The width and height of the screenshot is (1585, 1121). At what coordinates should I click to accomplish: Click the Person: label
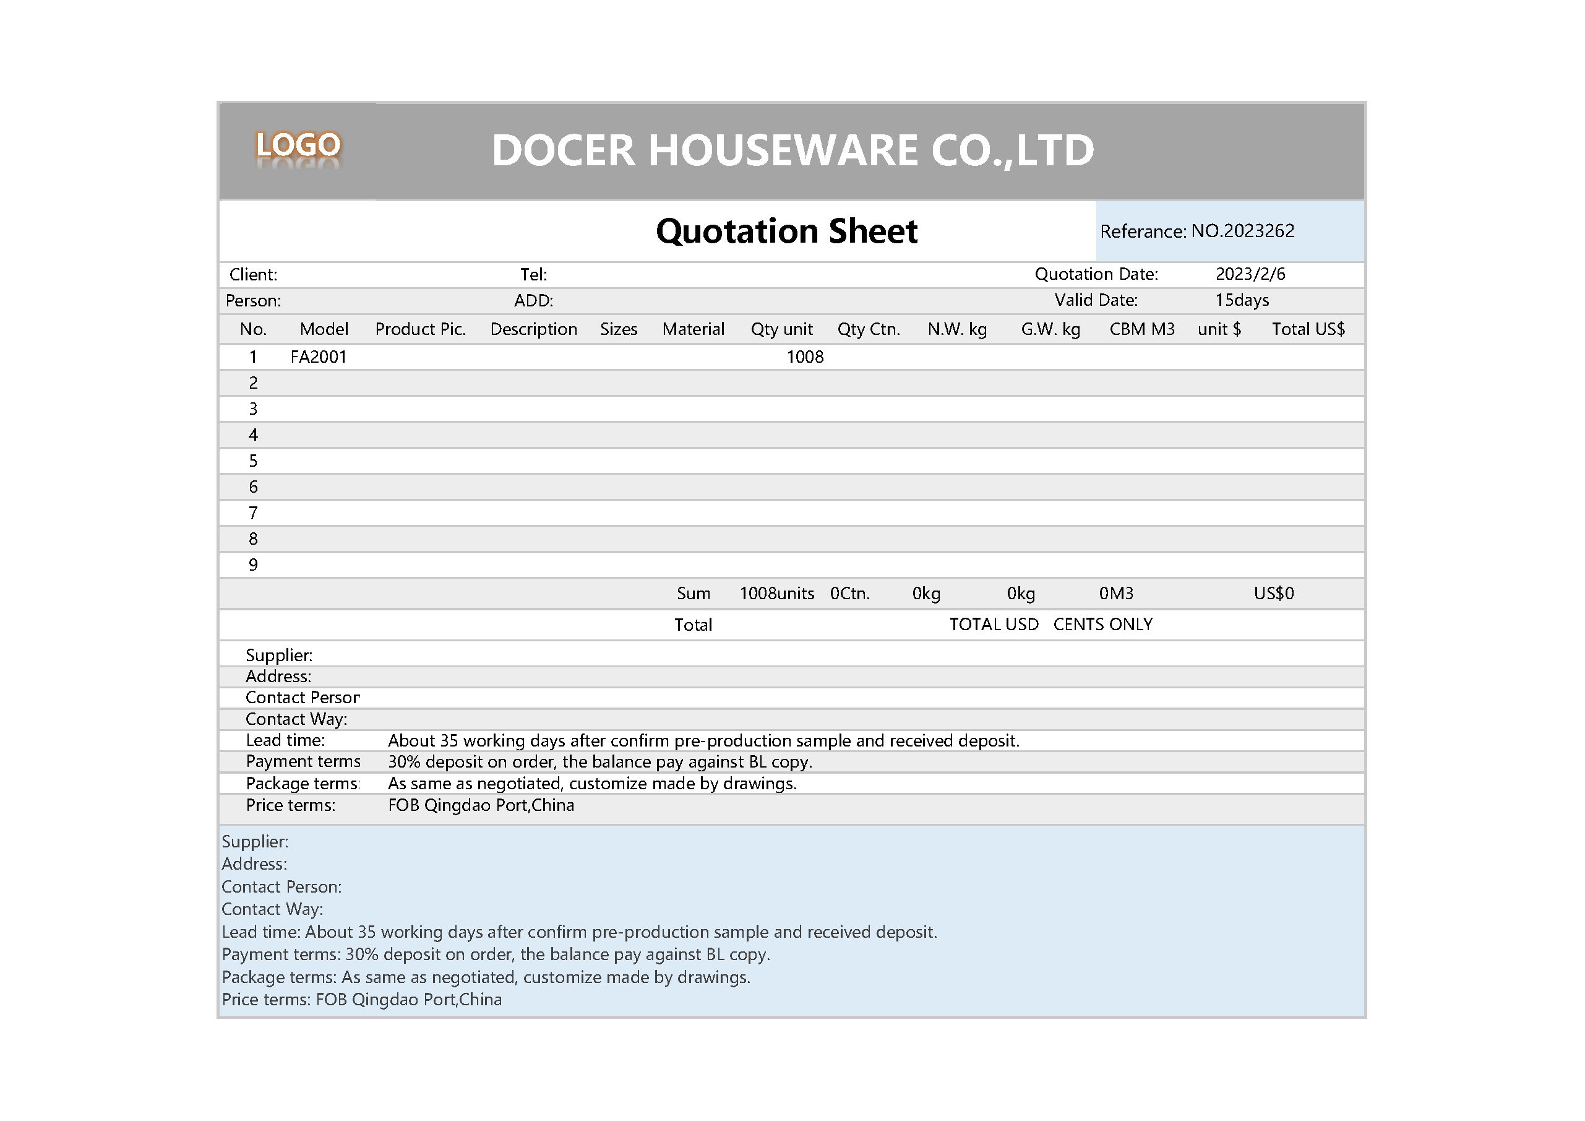[254, 301]
